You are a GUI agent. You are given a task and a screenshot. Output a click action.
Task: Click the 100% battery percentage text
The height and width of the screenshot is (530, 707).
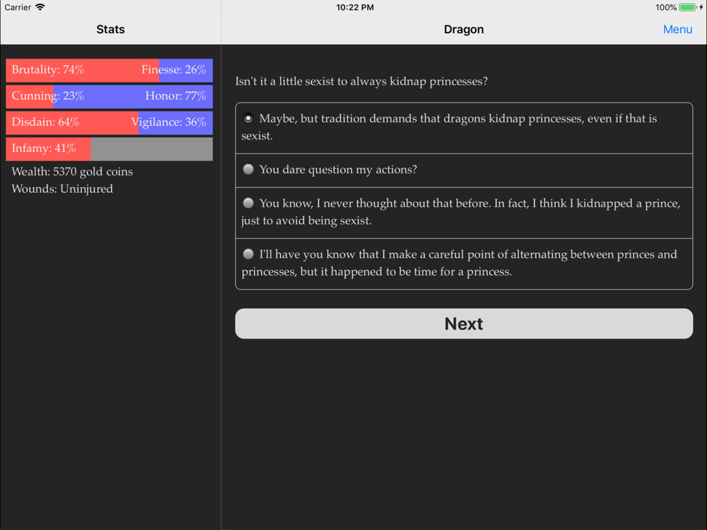click(x=665, y=8)
